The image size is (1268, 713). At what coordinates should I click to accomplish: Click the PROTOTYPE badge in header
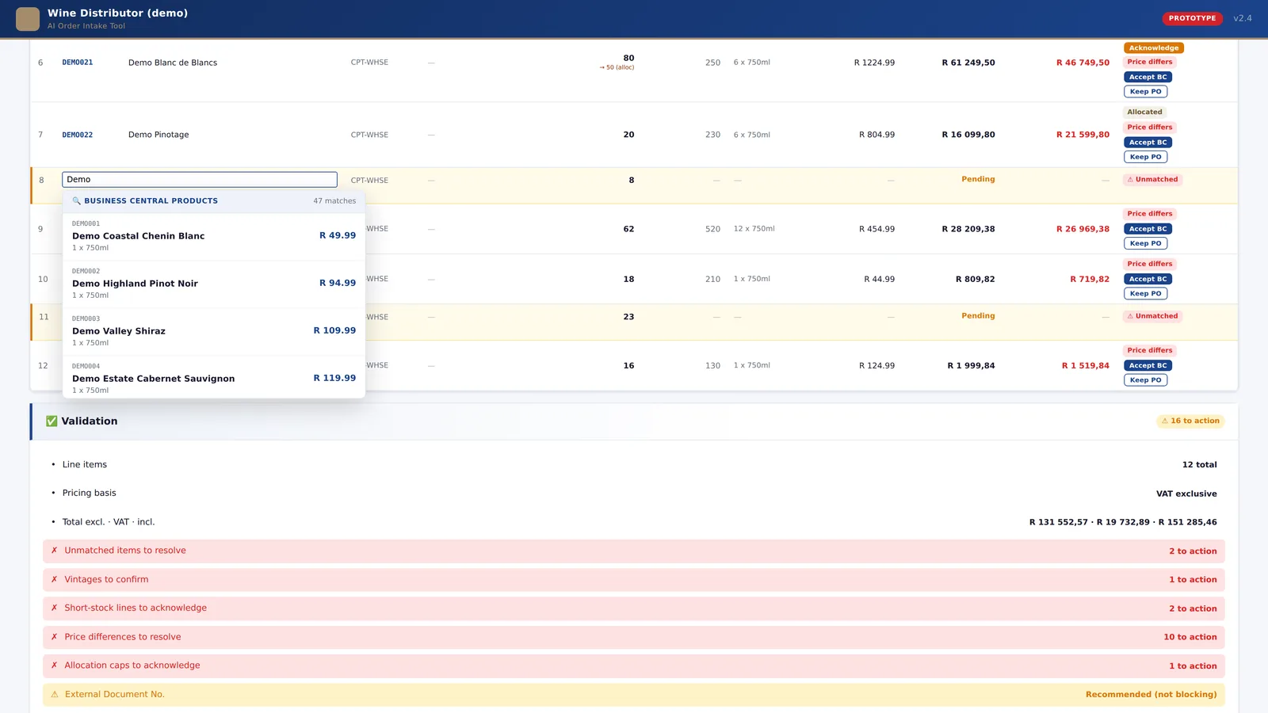click(1192, 18)
